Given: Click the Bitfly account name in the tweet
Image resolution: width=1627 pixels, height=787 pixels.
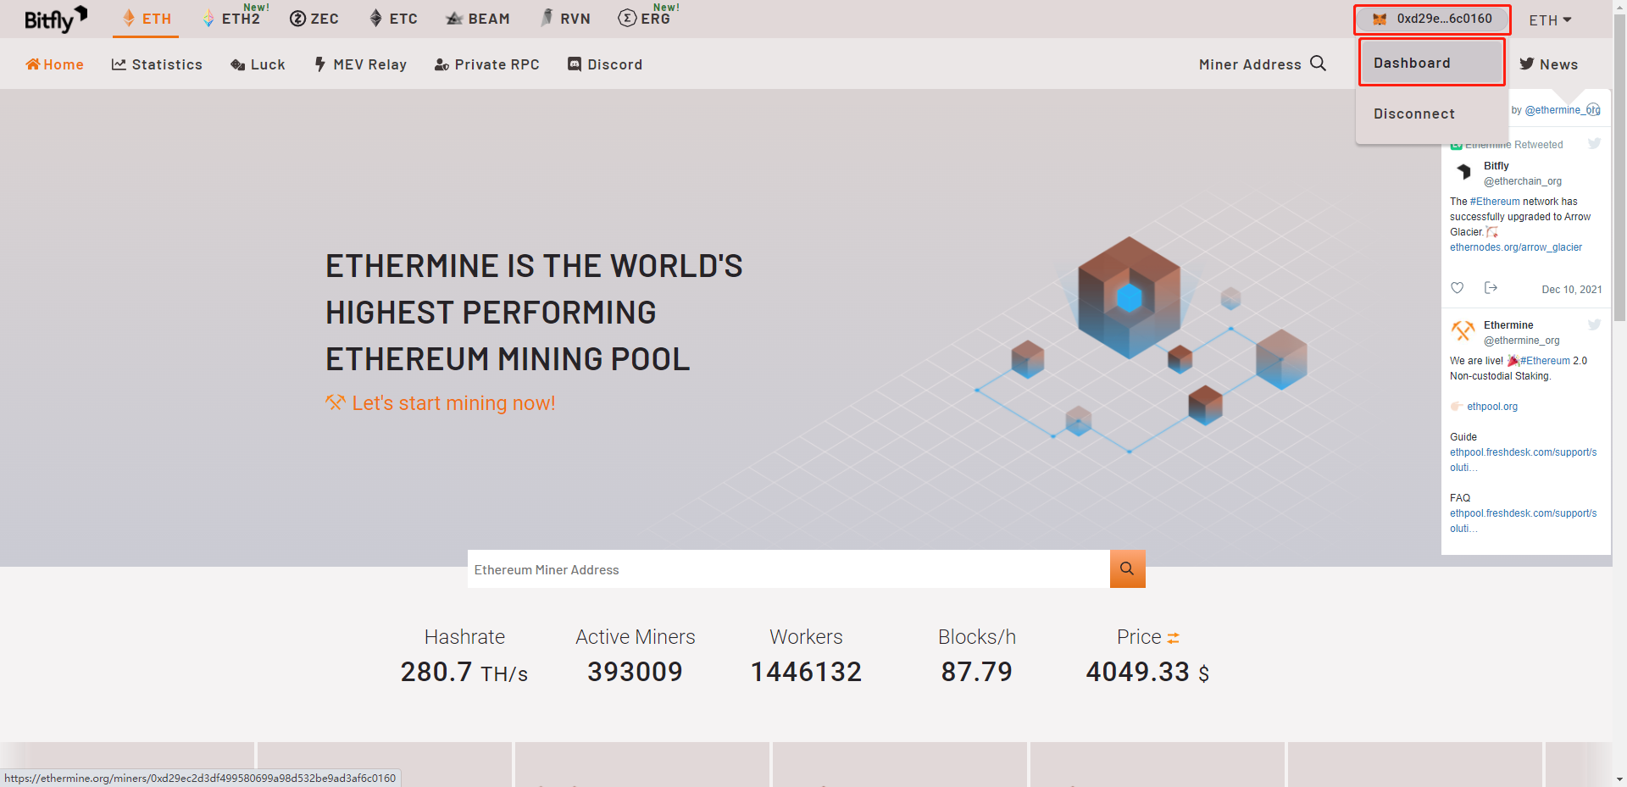Looking at the screenshot, I should tap(1497, 166).
